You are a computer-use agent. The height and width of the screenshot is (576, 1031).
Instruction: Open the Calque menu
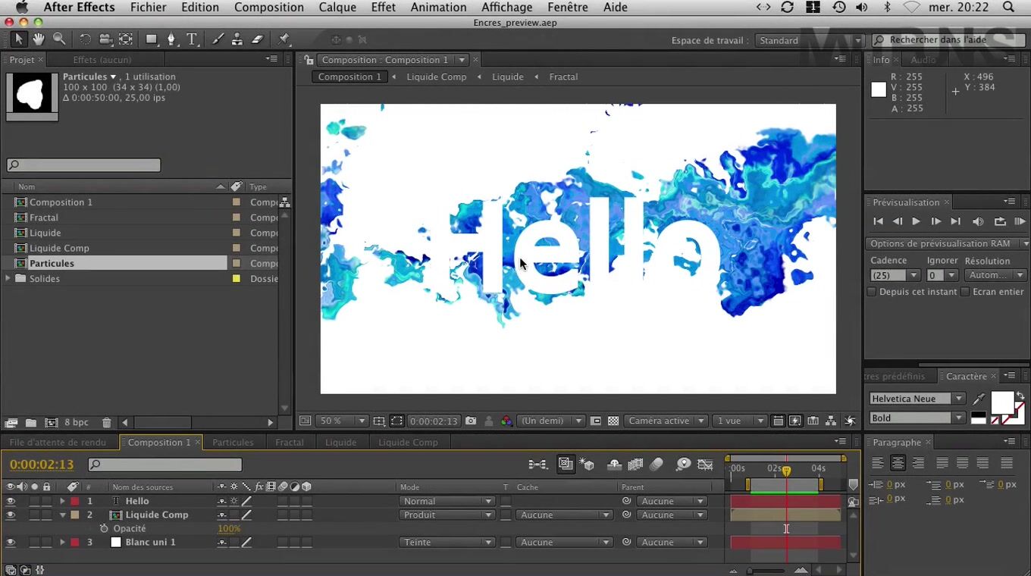337,7
